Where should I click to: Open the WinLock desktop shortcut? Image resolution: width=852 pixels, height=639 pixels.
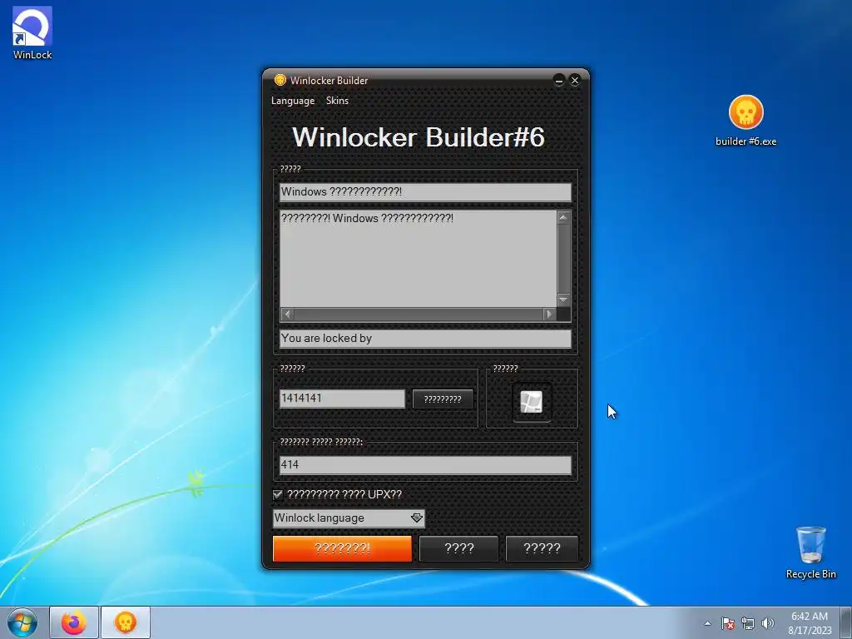pos(32,32)
